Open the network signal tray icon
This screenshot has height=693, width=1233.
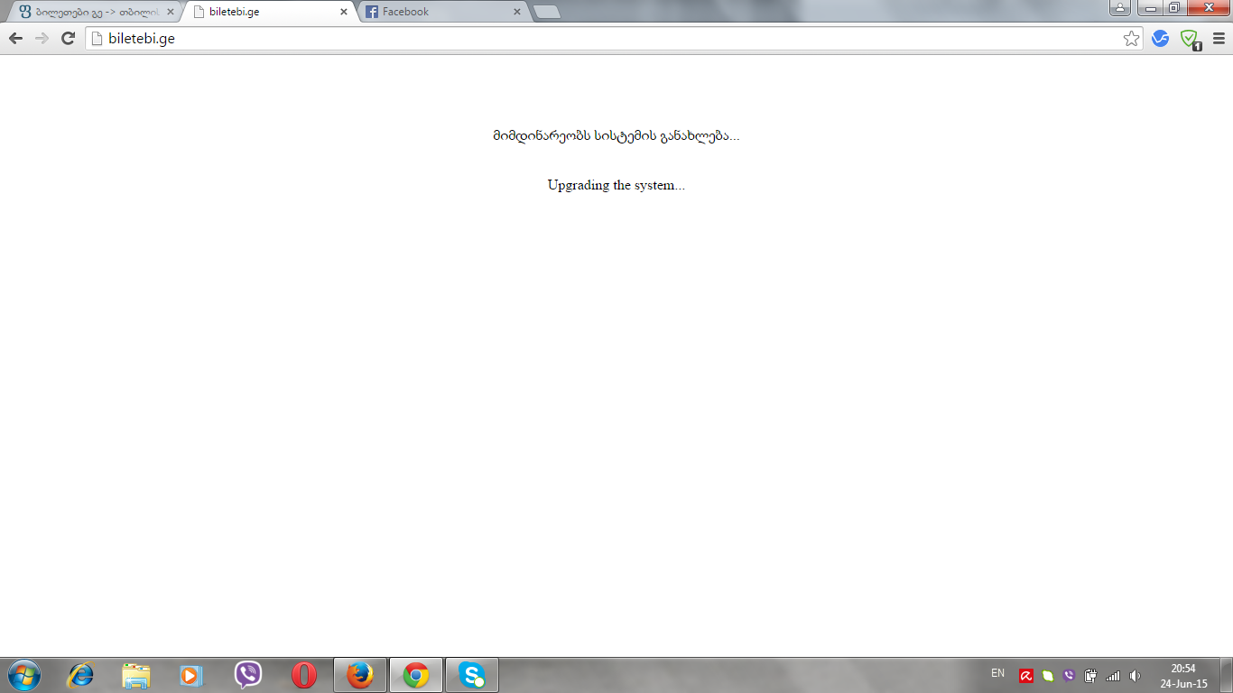coord(1113,676)
